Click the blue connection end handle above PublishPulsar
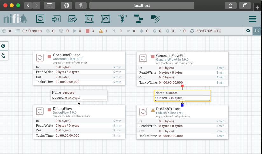Screen dimensions: 262x154 183,105
